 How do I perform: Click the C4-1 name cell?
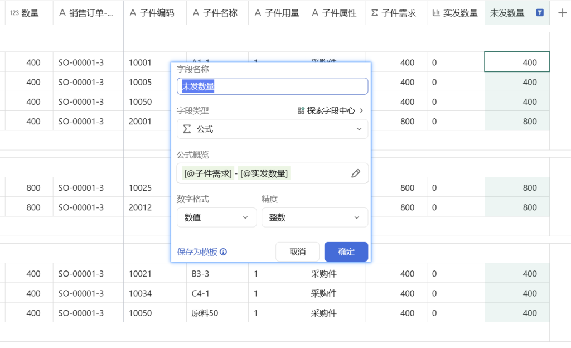coord(217,293)
